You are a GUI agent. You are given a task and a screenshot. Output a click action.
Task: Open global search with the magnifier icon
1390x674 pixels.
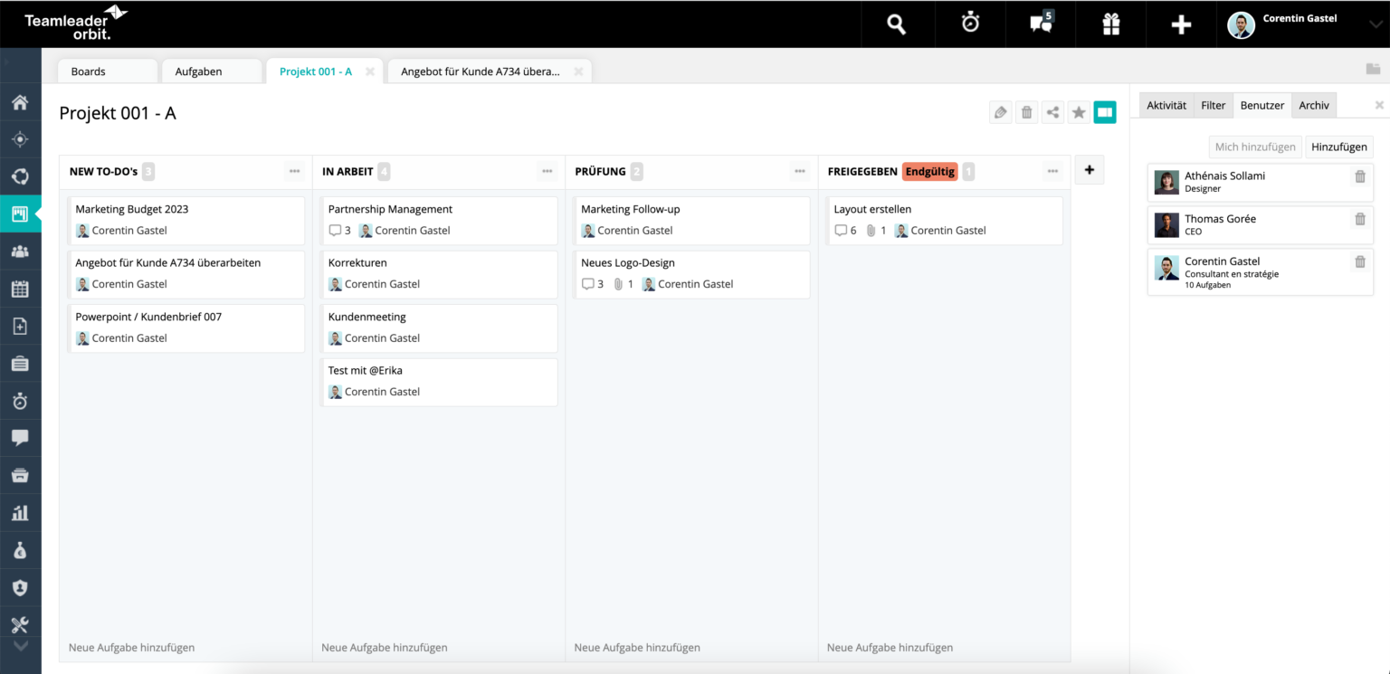[x=897, y=24]
